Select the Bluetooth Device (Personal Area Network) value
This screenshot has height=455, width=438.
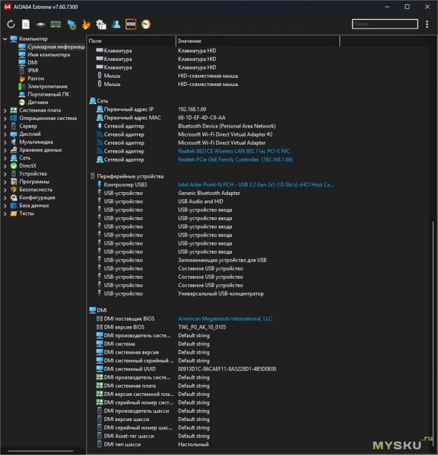[x=227, y=126]
